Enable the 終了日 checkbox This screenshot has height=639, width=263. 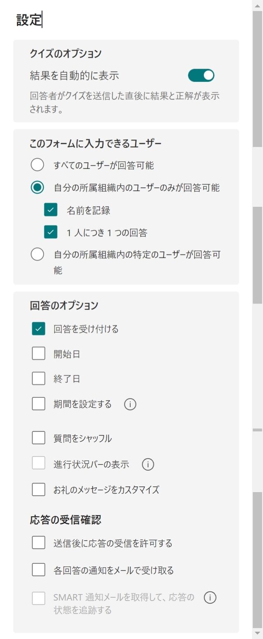[x=39, y=378]
